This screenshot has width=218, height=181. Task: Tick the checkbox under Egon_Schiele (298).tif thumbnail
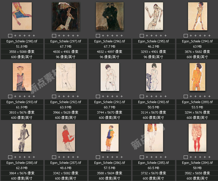(10, 36)
